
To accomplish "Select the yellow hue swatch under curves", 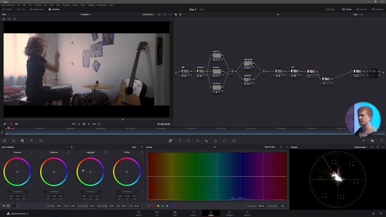I will [157, 206].
